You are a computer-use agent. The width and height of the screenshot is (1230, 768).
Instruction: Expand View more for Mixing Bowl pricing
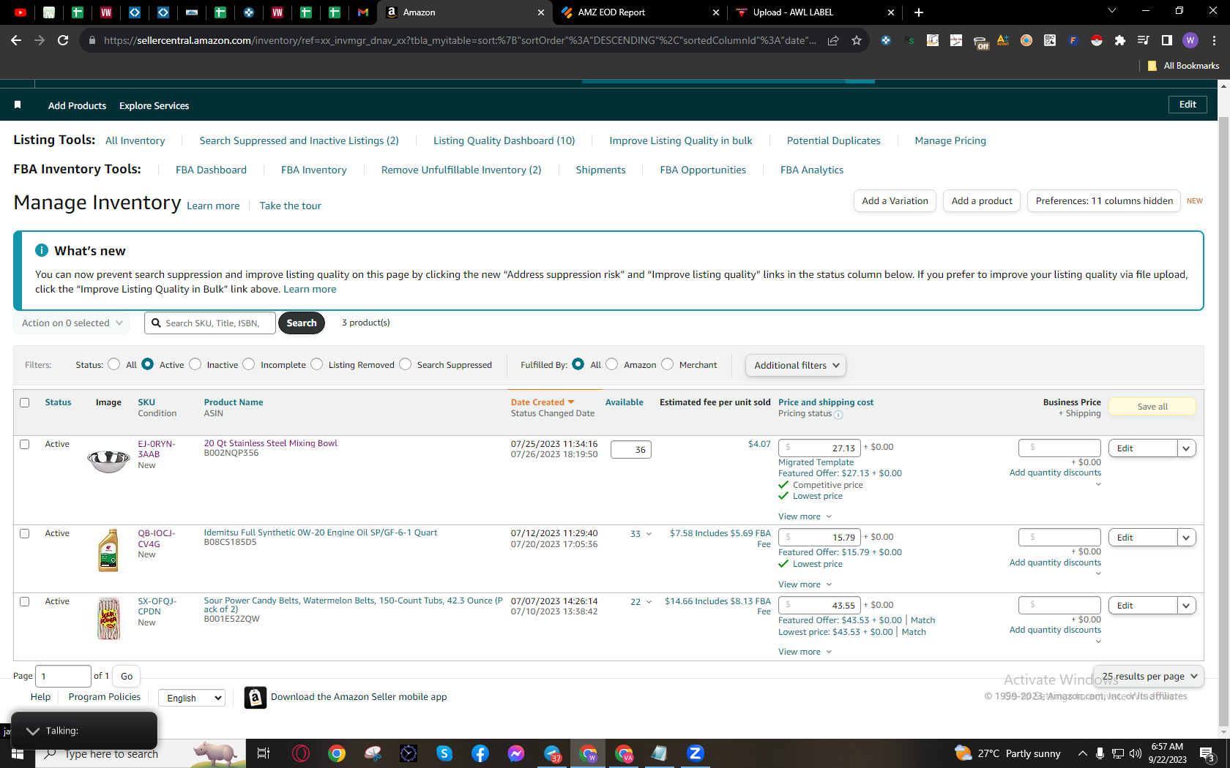pyautogui.click(x=805, y=516)
